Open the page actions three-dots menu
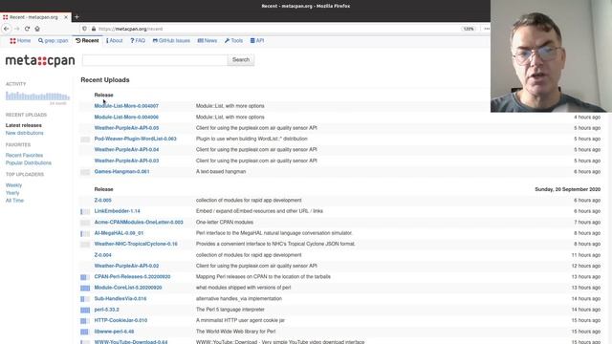The width and height of the screenshot is (612, 344). click(x=487, y=29)
